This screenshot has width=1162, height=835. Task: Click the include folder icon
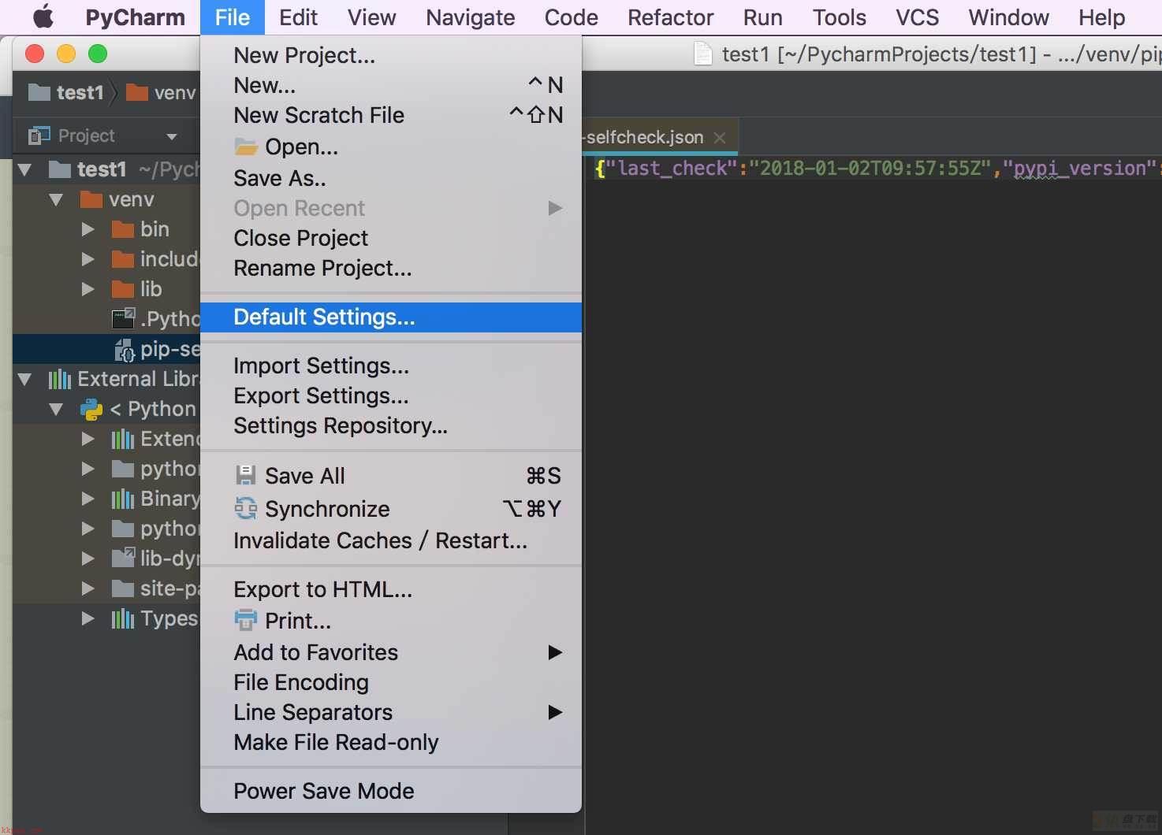(x=122, y=259)
